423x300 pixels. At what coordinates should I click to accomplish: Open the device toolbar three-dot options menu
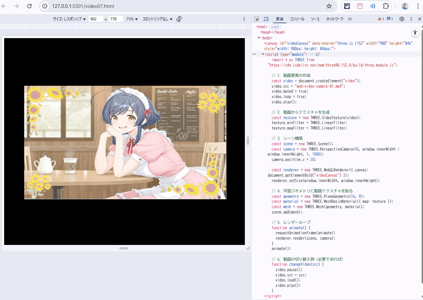tap(244, 19)
